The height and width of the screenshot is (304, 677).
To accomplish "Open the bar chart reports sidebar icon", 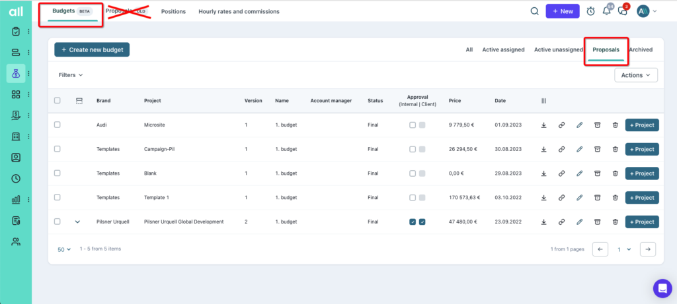I will click(x=16, y=199).
